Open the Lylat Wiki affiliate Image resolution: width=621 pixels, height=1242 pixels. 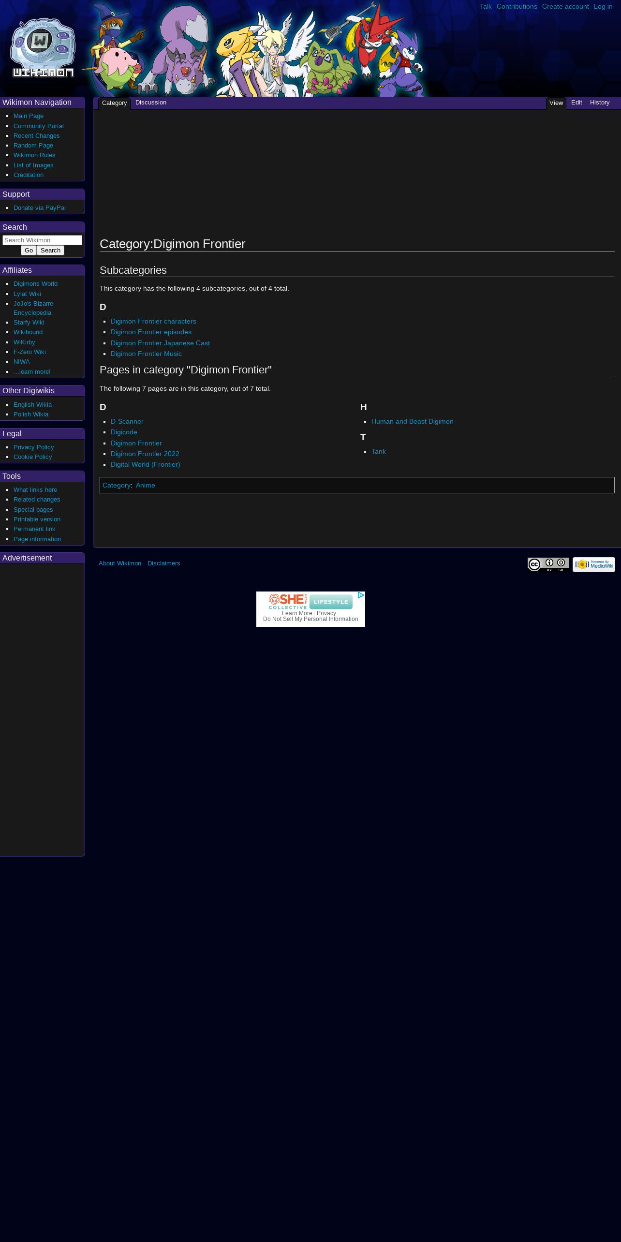pos(27,294)
